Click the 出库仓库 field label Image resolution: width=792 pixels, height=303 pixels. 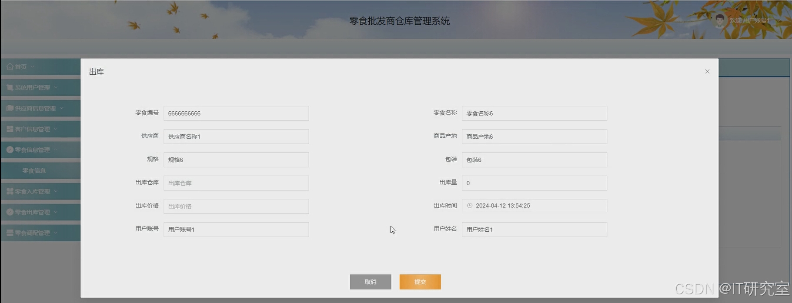[147, 183]
